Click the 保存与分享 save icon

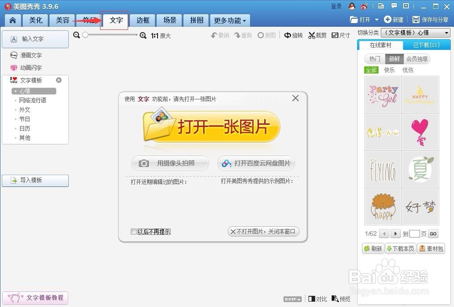[x=415, y=19]
